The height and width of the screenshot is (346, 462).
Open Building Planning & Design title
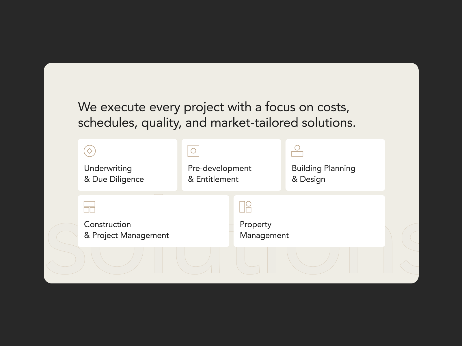[323, 174]
